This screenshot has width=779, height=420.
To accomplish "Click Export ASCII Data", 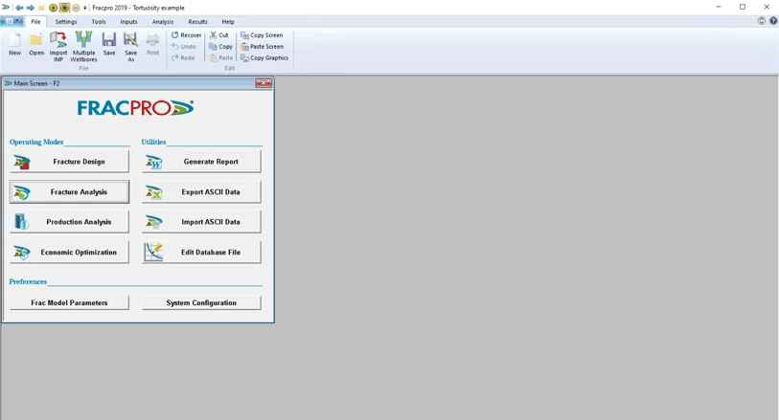I will coord(201,192).
